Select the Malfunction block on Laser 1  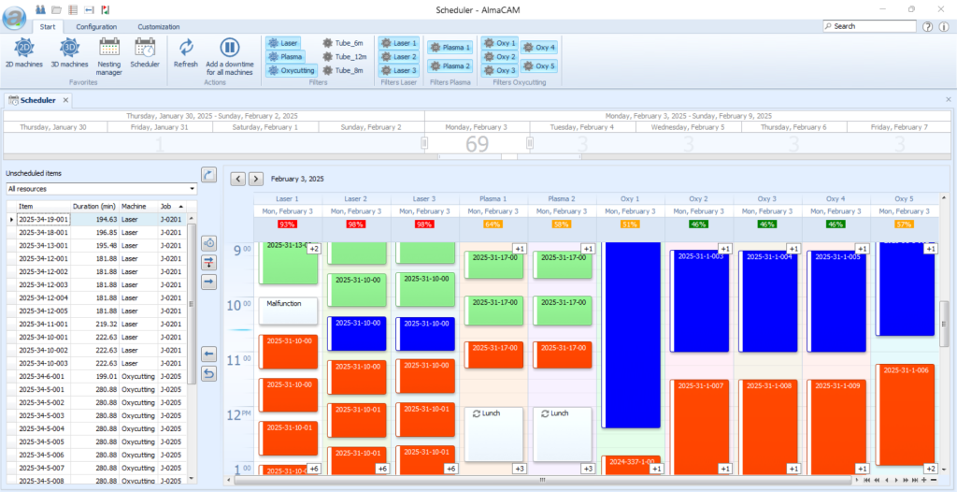point(288,311)
